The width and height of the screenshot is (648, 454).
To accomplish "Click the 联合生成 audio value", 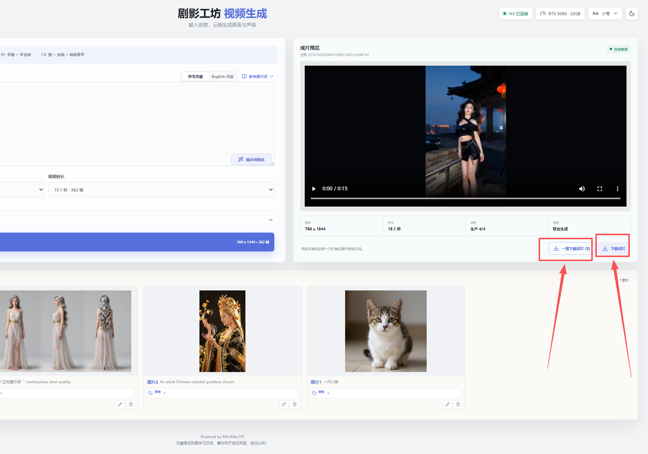I will (x=560, y=229).
